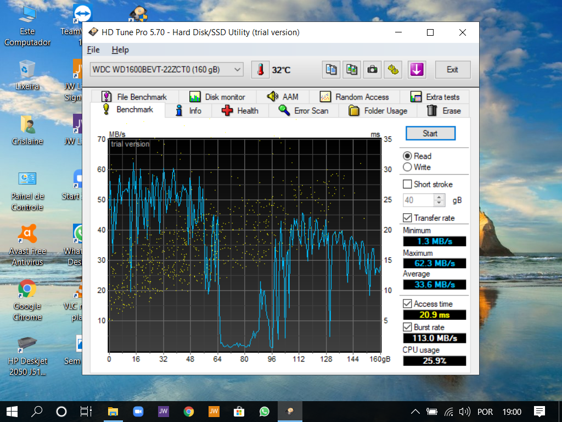Open options with the yellow gears icon

[x=393, y=70]
